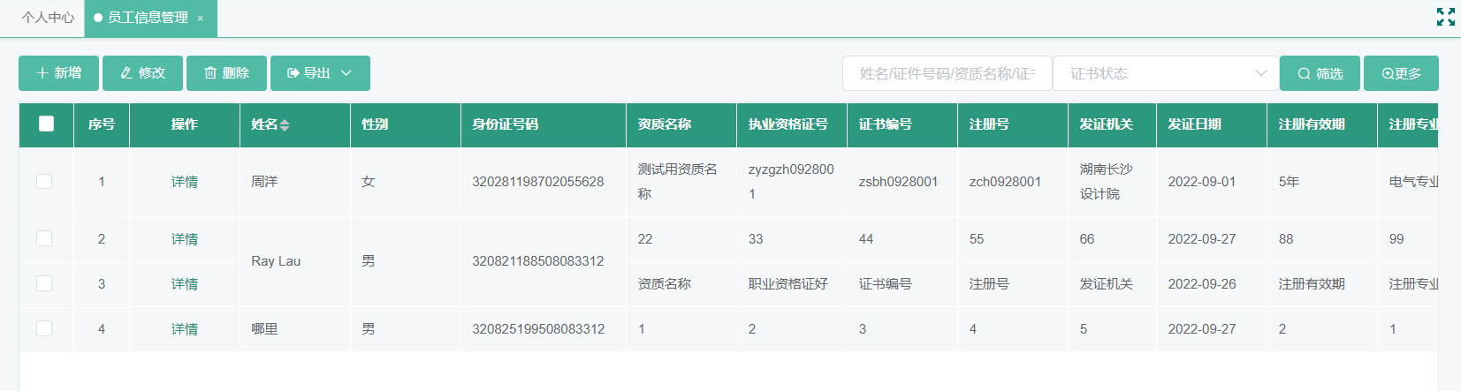The image size is (1461, 391).
Task: Click the 修改 edit button
Action: pyautogui.click(x=142, y=73)
